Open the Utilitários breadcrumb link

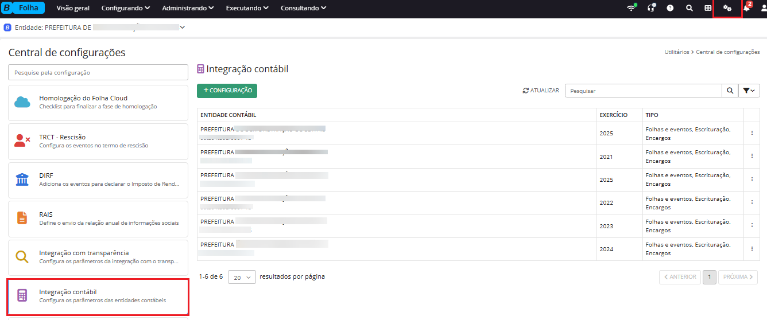coord(676,52)
